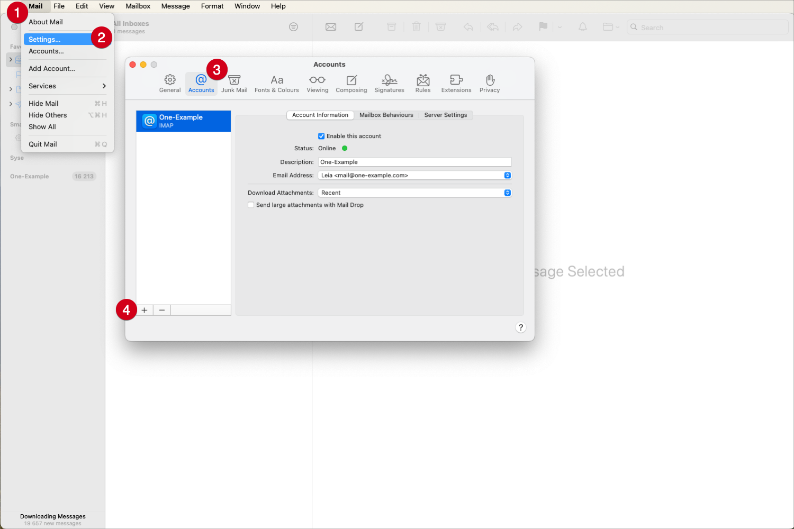
Task: Open the Viewing settings pane
Action: tap(317, 84)
